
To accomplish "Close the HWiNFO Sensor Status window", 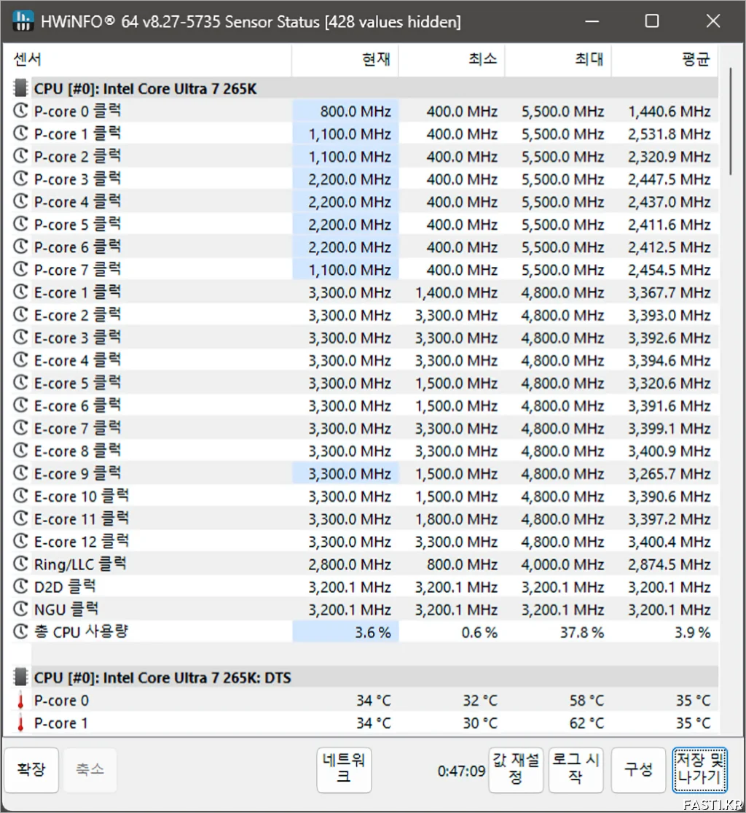I will [712, 21].
